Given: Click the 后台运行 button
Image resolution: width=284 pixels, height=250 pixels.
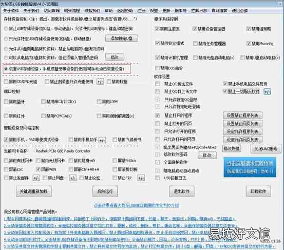Looking at the screenshot, I should click(x=105, y=191).
